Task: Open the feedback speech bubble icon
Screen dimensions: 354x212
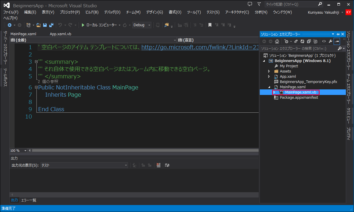Action: [x=250, y=4]
